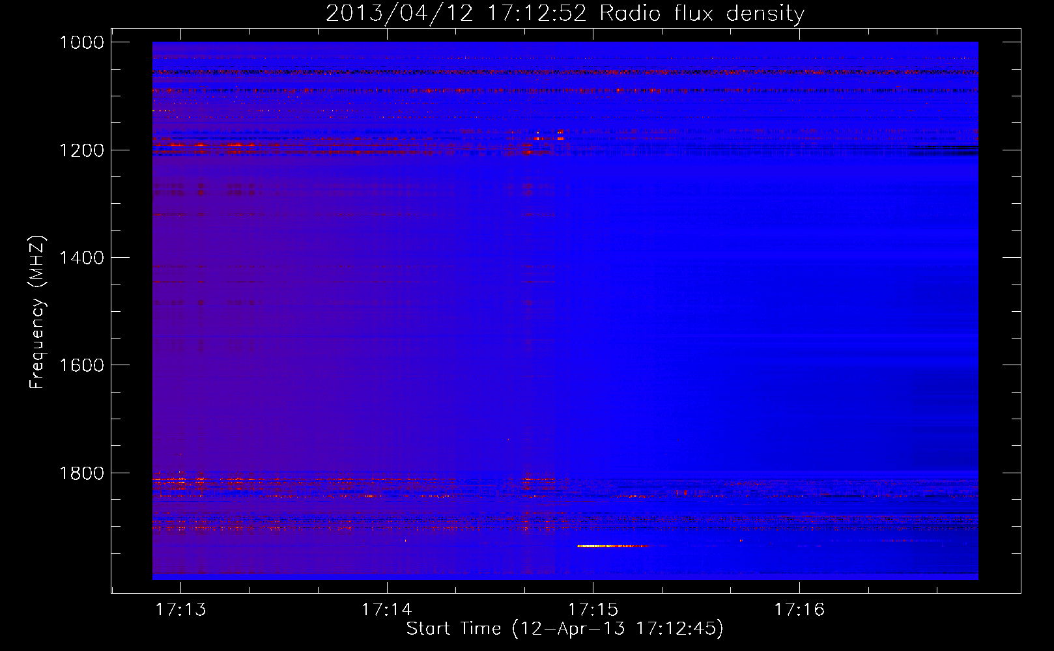
Task: Click the plot title '2013/04/12 17:12:52 Radio flux density'
Action: [565, 13]
